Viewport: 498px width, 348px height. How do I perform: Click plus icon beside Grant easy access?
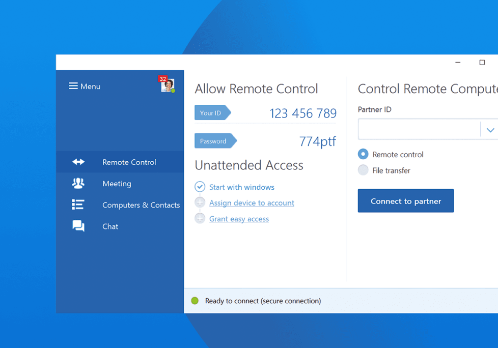(x=200, y=219)
